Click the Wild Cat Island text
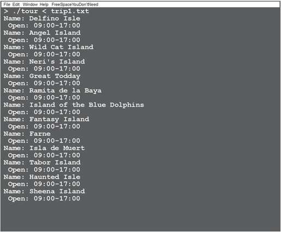This screenshot has height=232, width=281. tap(61, 47)
